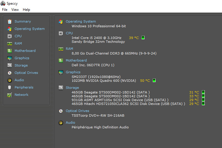222x148 pixels.
Task: Click the Windows flag icon in sidebar
Action: (x=10, y=29)
